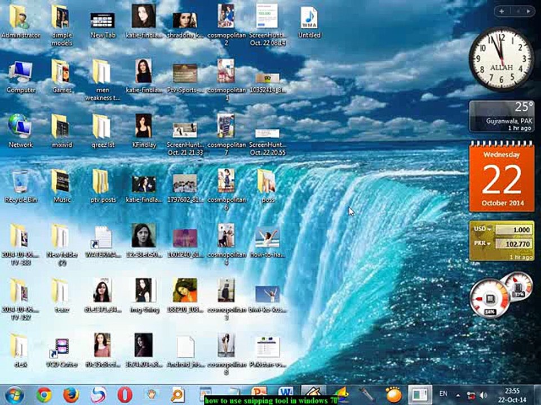Show hidden system tray icons
The image size is (541, 405).
458,395
